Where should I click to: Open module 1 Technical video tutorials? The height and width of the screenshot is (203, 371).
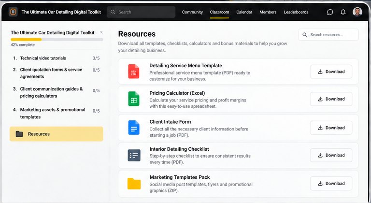tap(57, 58)
